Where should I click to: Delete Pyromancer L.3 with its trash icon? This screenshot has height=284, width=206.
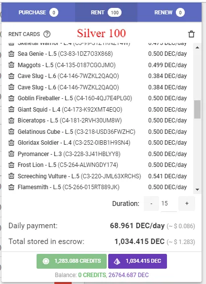[11, 154]
